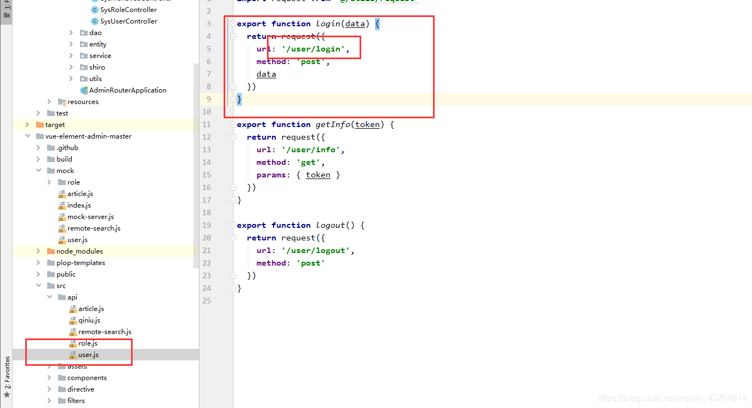Viewport: 752px width, 408px height.
Task: Click the components folder icon
Action: (x=62, y=378)
